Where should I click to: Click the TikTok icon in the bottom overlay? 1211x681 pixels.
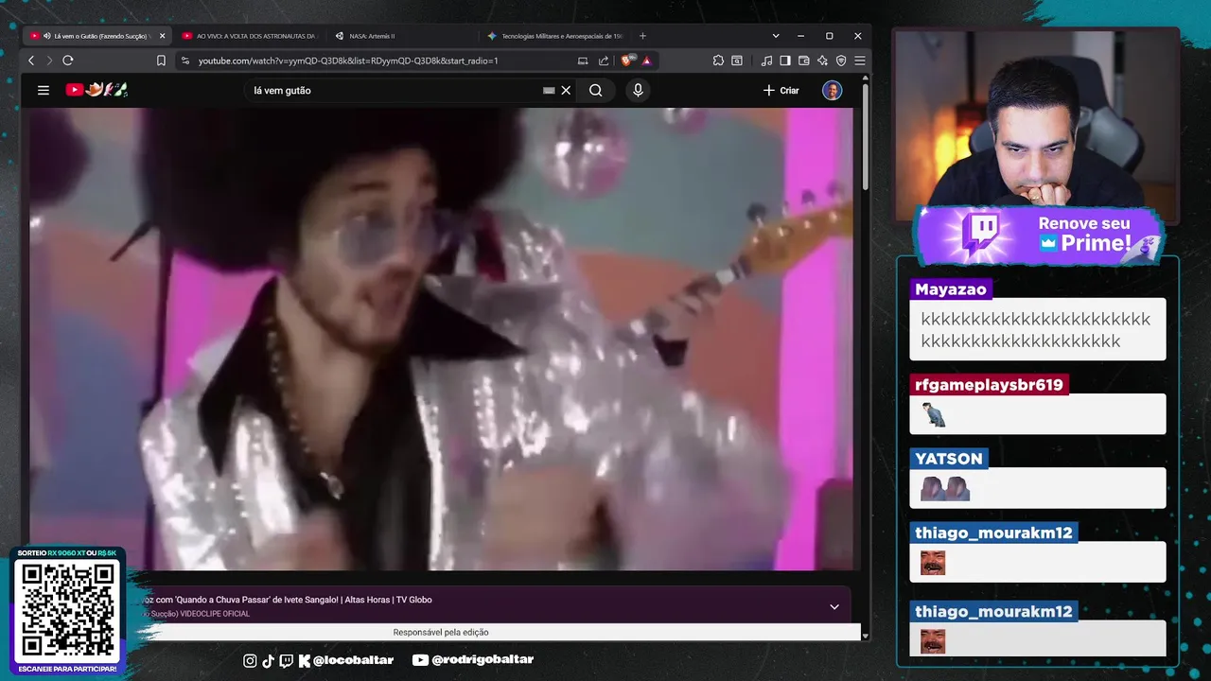point(268,660)
